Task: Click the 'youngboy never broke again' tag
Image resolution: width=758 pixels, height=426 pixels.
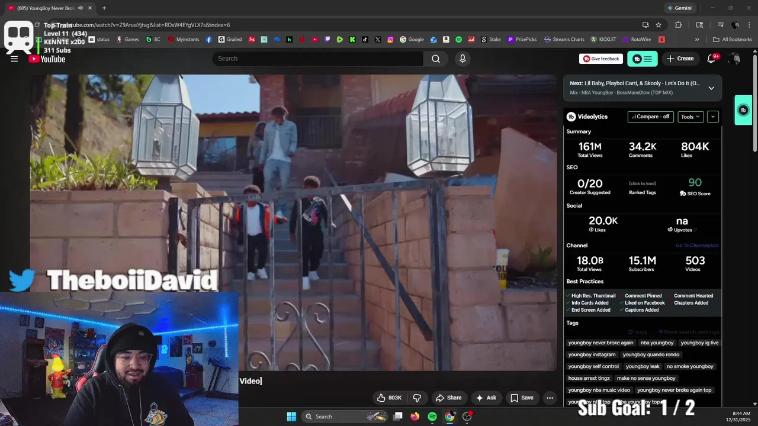Action: point(600,343)
